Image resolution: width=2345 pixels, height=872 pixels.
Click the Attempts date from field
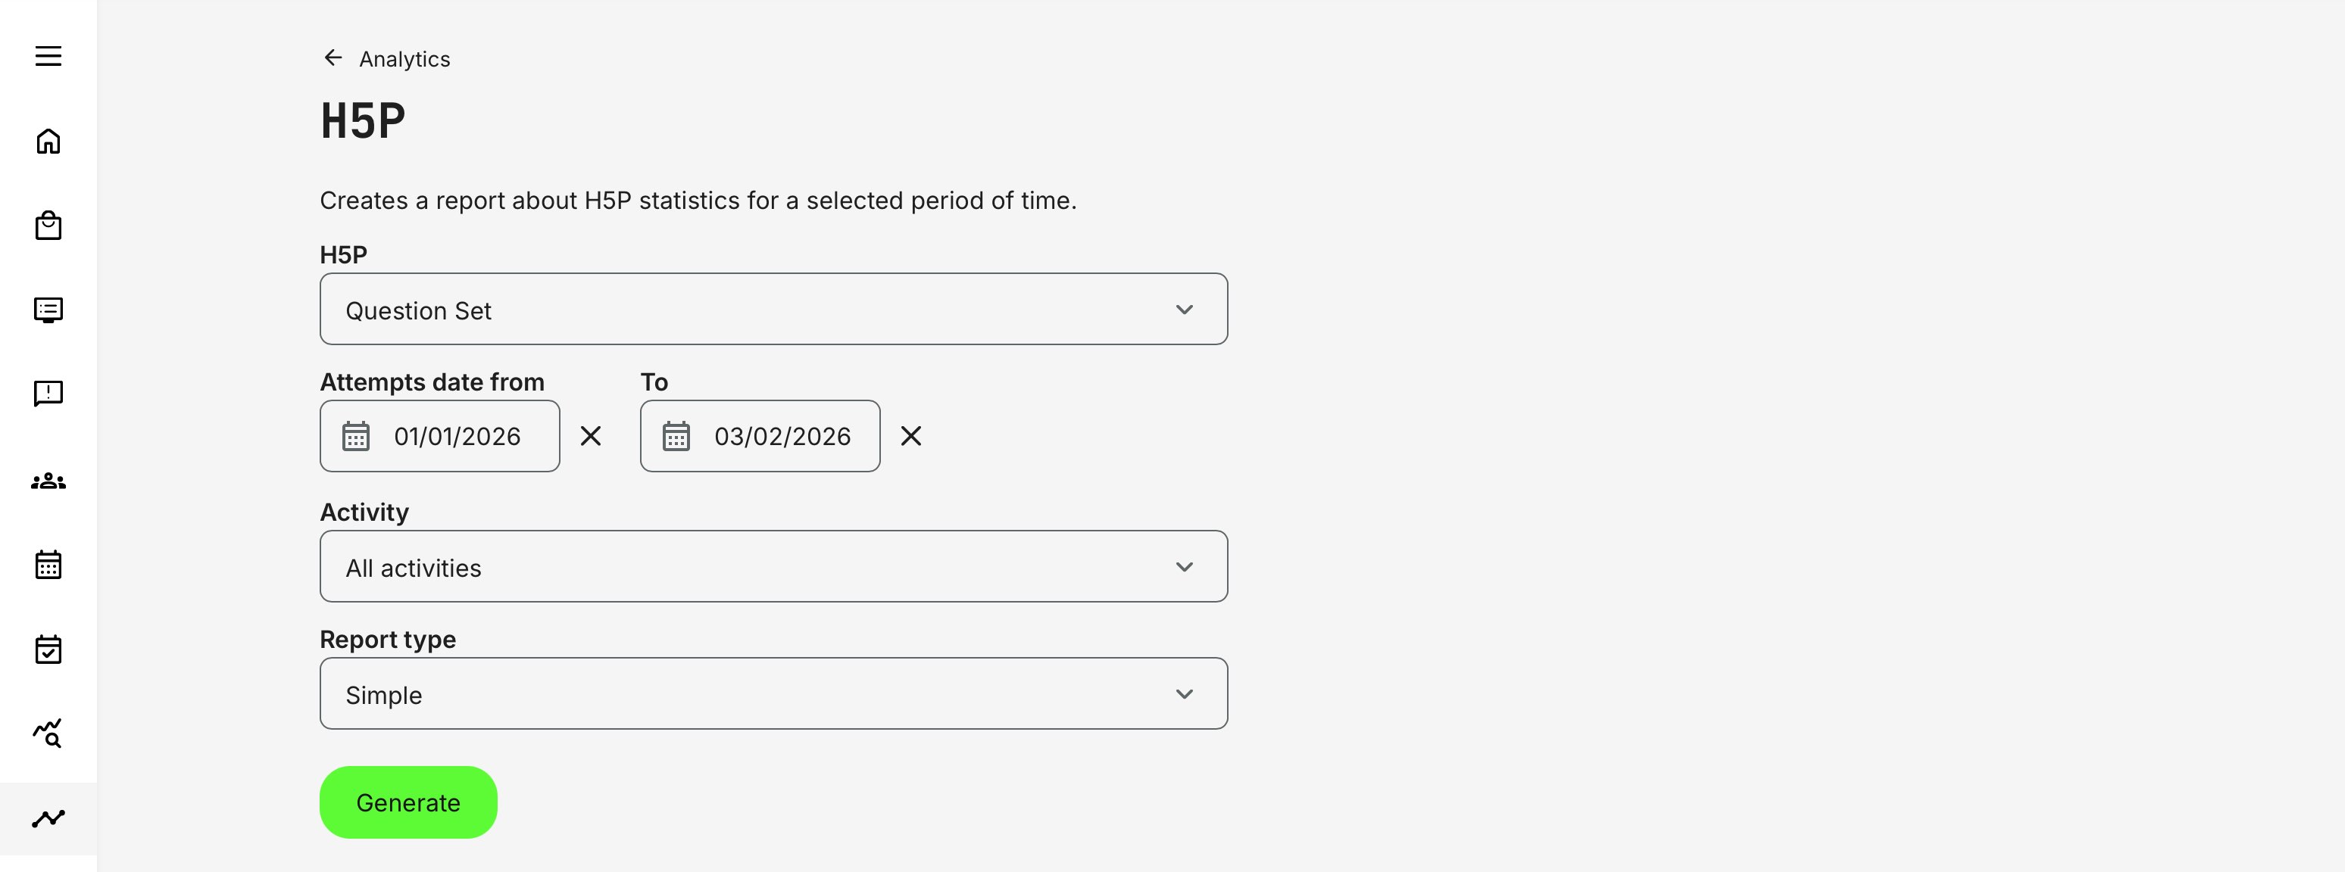455,437
